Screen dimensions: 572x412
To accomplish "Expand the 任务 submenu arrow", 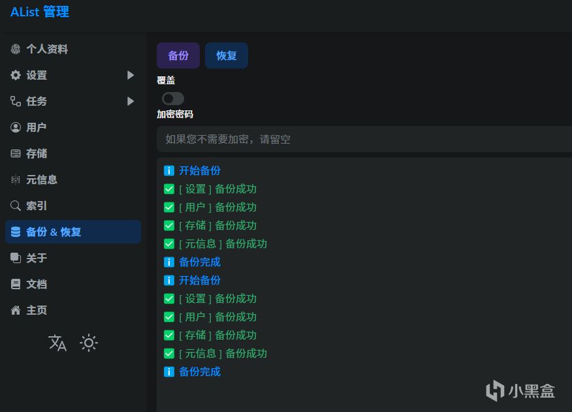I will pyautogui.click(x=131, y=101).
